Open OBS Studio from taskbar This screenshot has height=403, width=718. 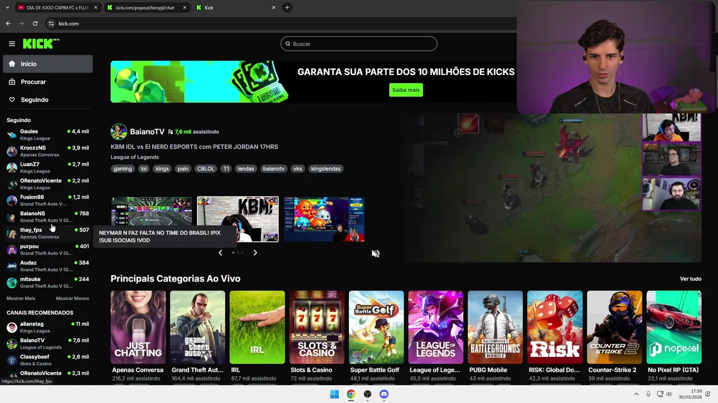coord(367,394)
